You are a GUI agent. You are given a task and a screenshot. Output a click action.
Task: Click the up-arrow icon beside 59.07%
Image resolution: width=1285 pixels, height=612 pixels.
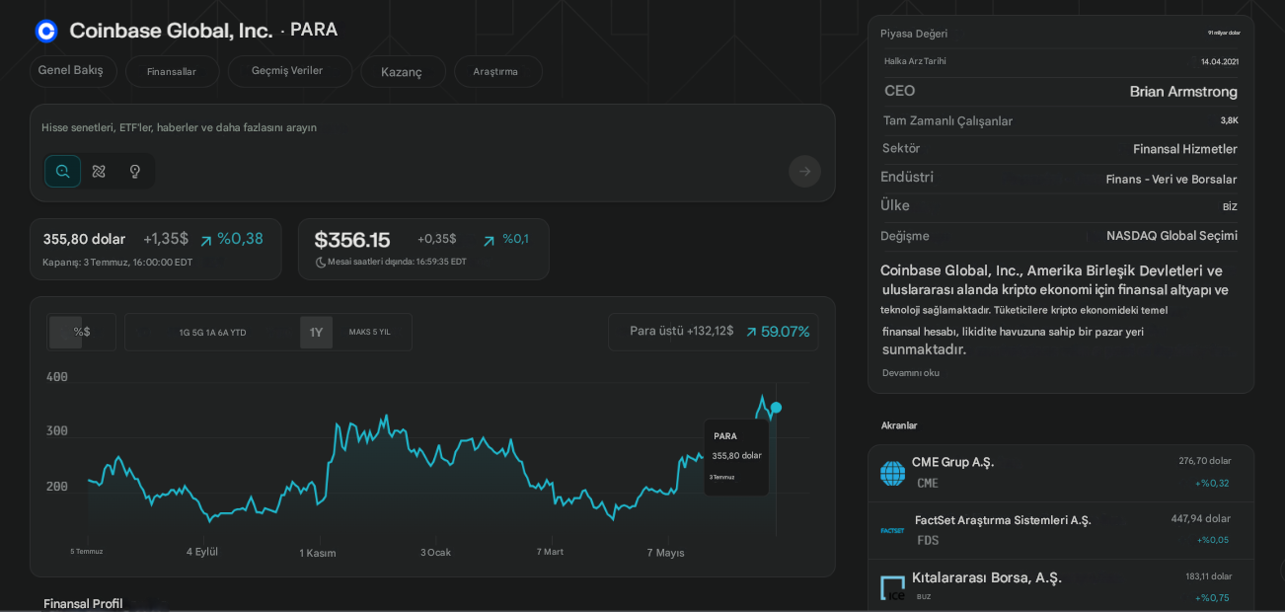pos(751,332)
